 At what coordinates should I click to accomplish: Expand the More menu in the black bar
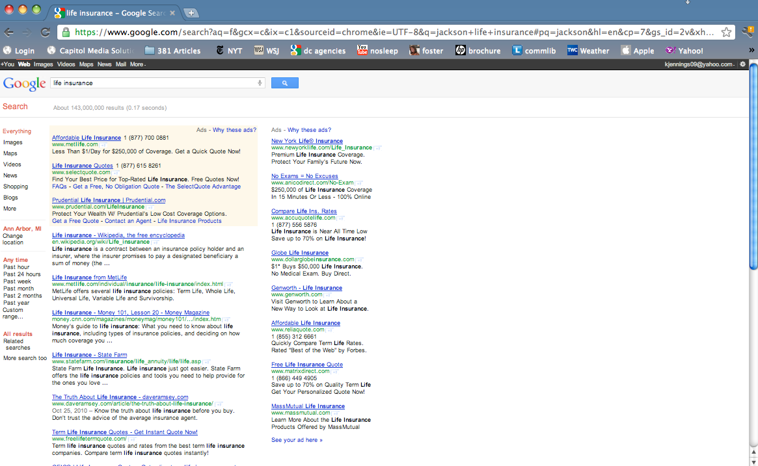click(137, 64)
